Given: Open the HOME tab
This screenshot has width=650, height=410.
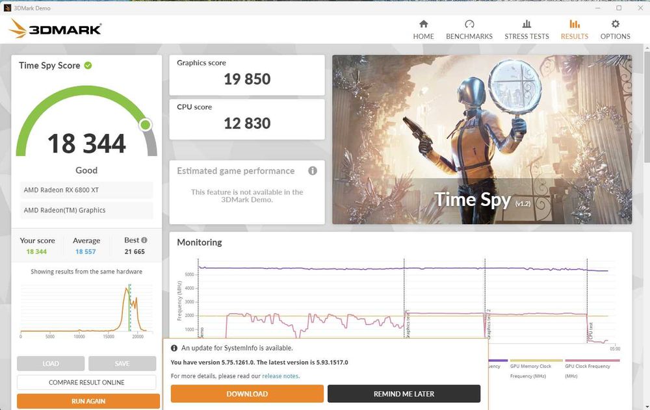Looking at the screenshot, I should pyautogui.click(x=423, y=30).
